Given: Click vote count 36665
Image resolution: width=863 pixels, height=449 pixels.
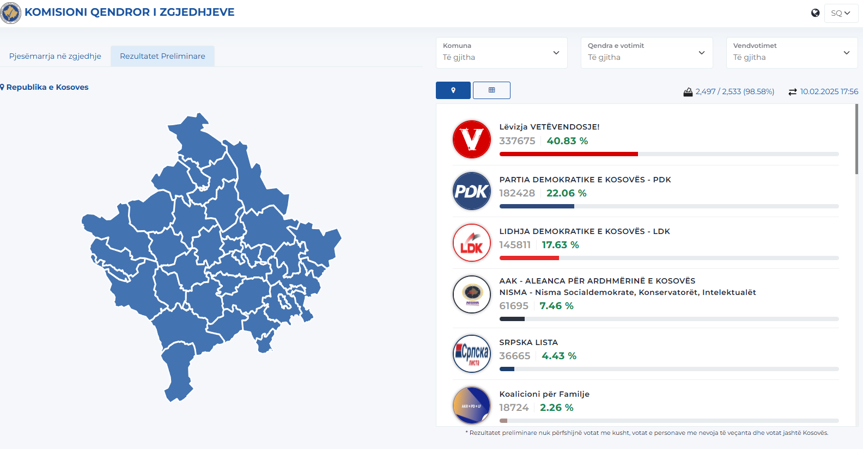Looking at the screenshot, I should pos(515,356).
